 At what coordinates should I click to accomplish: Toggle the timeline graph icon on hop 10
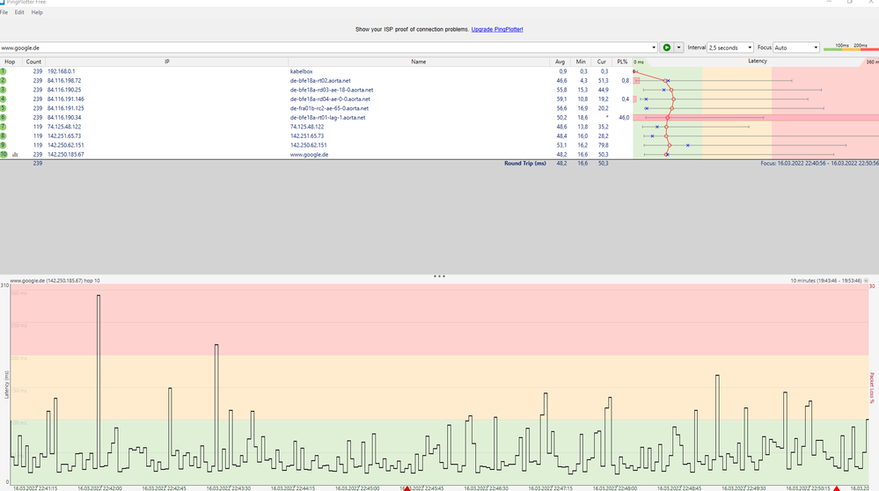[x=15, y=155]
